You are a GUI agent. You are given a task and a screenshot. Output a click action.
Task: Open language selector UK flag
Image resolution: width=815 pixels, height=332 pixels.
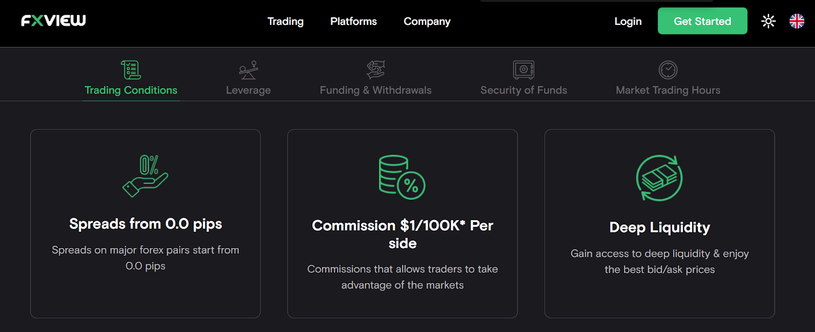[x=797, y=21]
